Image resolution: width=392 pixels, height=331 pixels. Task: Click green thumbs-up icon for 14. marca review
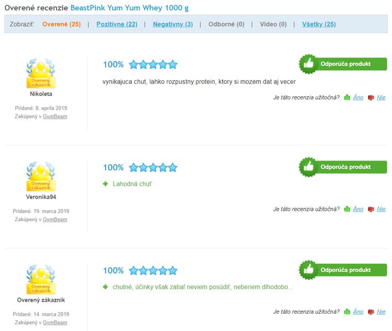click(x=347, y=312)
